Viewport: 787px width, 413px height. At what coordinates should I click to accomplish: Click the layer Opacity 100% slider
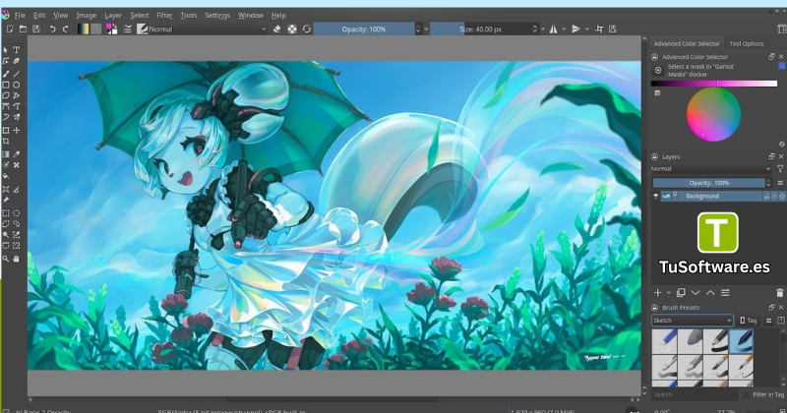point(708,183)
